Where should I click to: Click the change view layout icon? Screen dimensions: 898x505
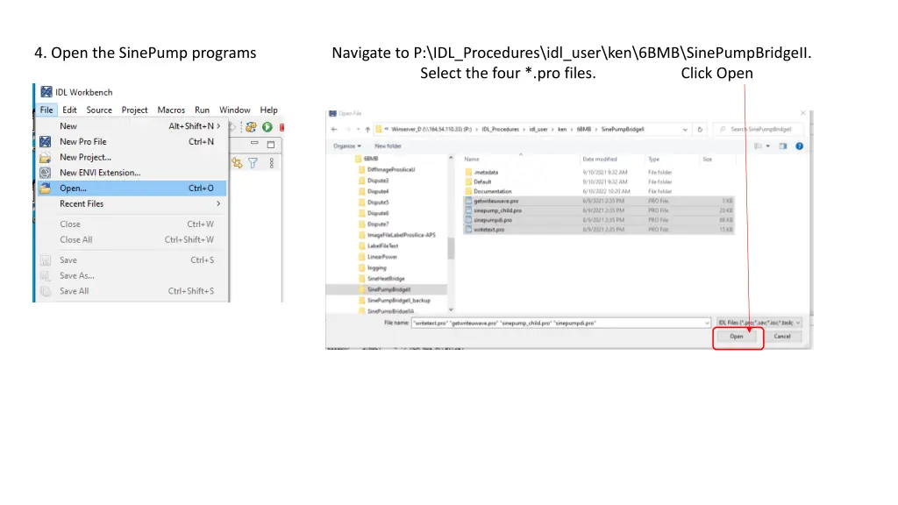coord(759,146)
